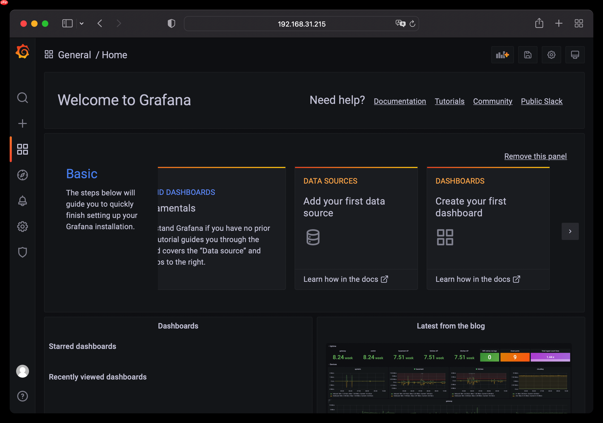Open the blog post dashboard thumbnail
This screenshot has height=423, width=603.
(449, 378)
